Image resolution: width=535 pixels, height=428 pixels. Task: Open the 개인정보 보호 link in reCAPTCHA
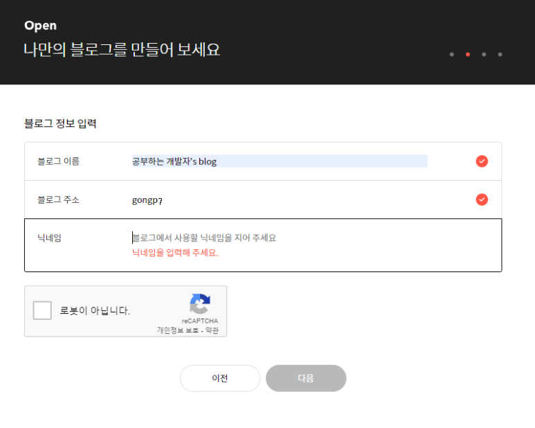(177, 330)
